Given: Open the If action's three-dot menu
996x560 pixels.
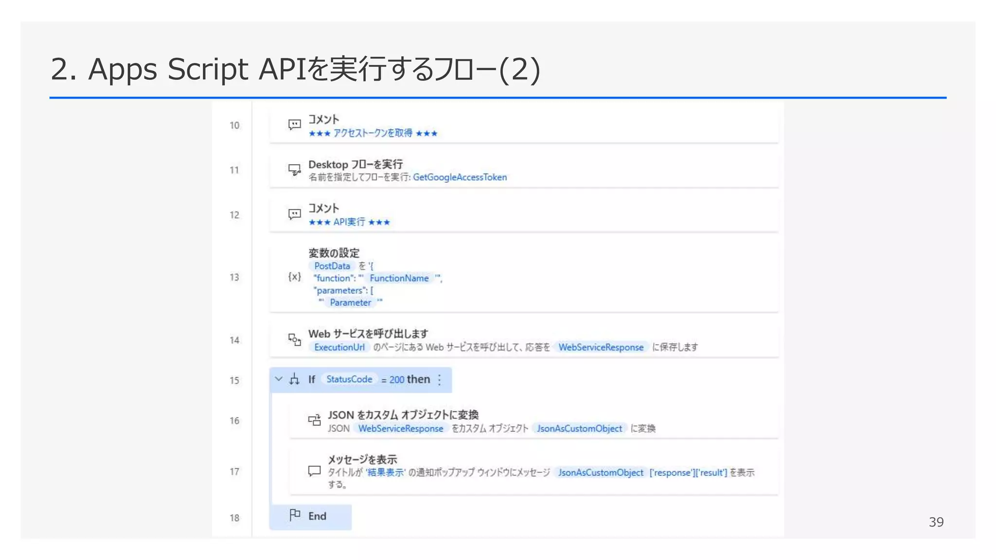Looking at the screenshot, I should click(x=440, y=380).
